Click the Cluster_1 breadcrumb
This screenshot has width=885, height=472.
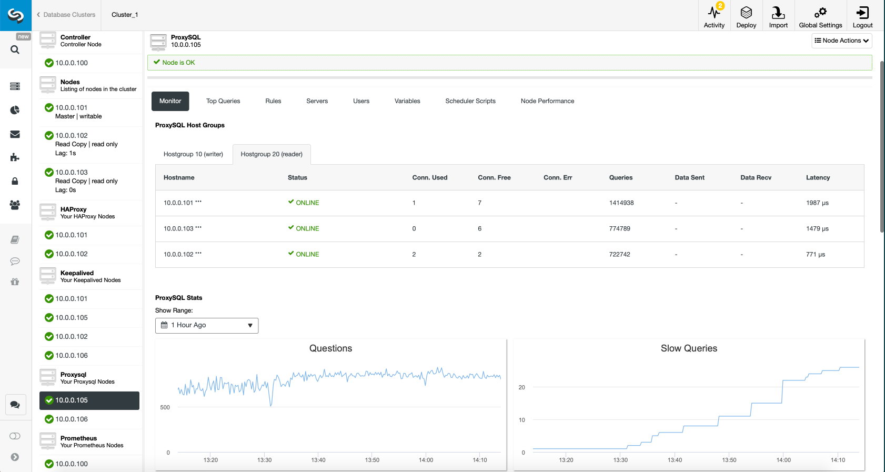[125, 15]
